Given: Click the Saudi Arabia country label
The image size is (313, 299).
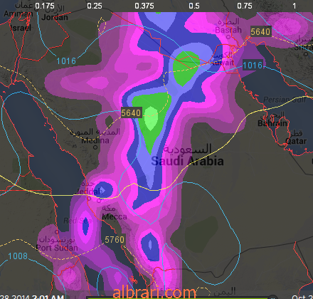Looking at the screenshot, I should (x=187, y=161).
